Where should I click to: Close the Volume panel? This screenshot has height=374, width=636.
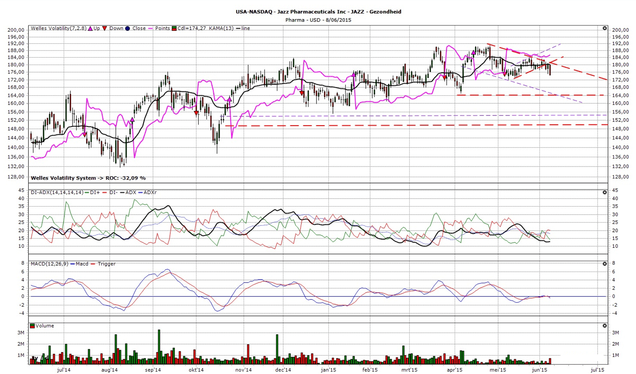point(604,326)
